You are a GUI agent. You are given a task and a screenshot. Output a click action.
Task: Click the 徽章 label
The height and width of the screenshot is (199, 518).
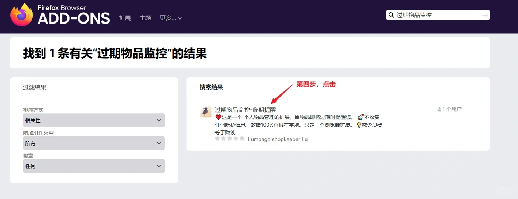tap(28, 156)
